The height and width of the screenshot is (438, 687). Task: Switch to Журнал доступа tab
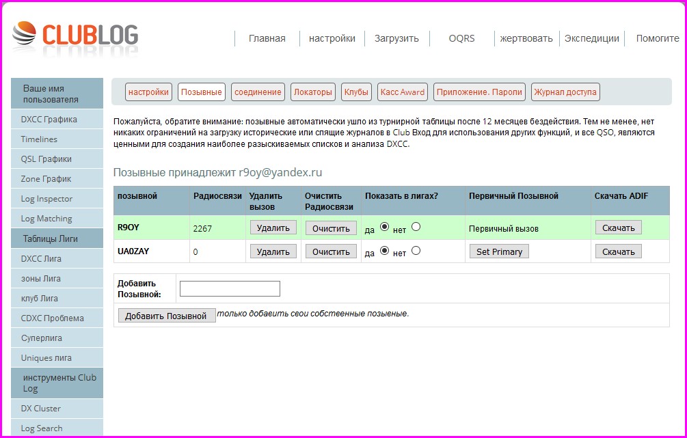565,92
